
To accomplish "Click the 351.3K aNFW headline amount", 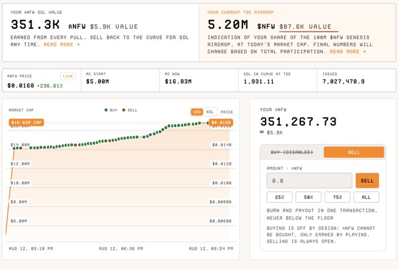I will [35, 25].
